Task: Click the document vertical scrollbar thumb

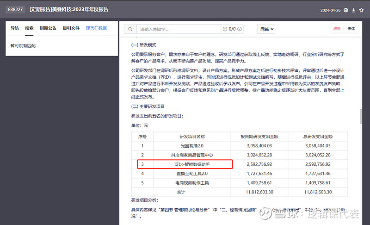Action: pyautogui.click(x=361, y=116)
